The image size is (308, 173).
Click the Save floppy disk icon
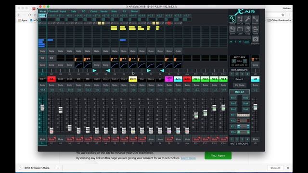pyautogui.click(x=232, y=30)
